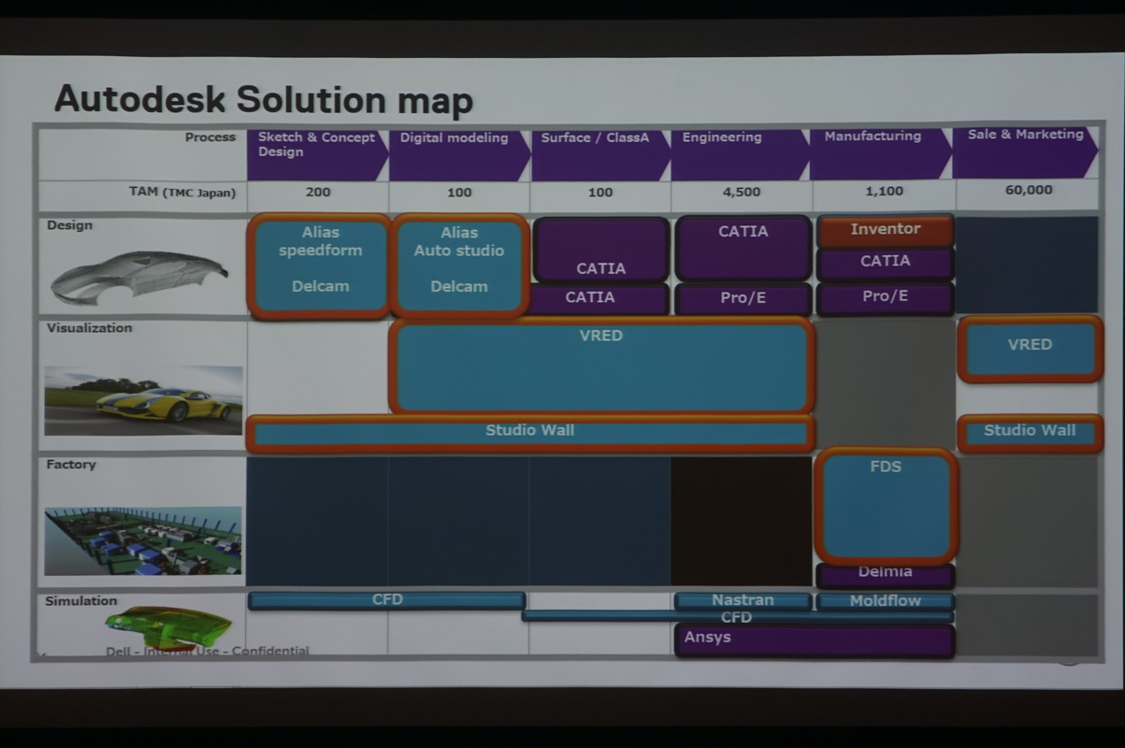Select the wide VRED box spanning three columns
This screenshot has width=1125, height=748.
pyautogui.click(x=601, y=366)
